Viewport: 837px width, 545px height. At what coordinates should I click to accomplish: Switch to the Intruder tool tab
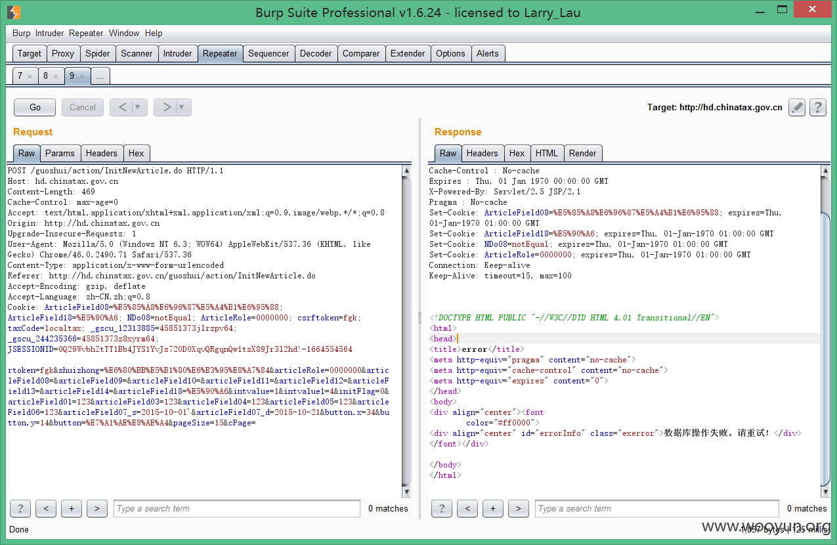click(x=178, y=53)
